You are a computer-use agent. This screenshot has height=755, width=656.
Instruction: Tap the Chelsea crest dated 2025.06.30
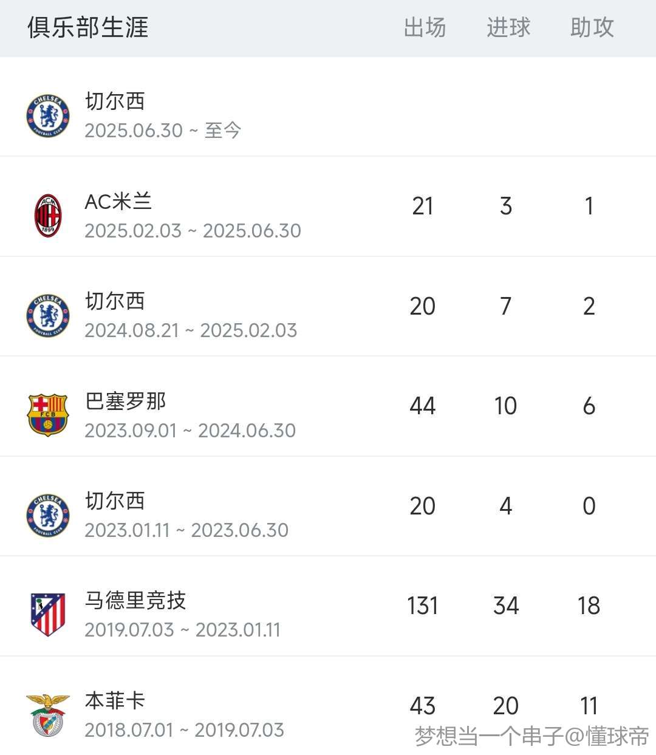pyautogui.click(x=48, y=115)
